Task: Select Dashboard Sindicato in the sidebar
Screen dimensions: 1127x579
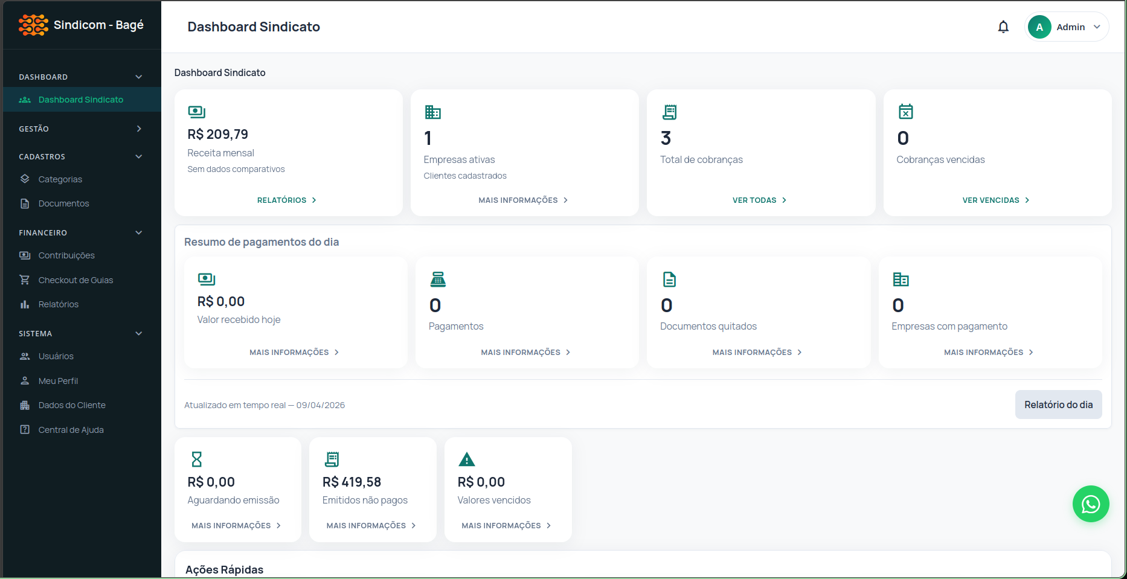Action: point(80,100)
